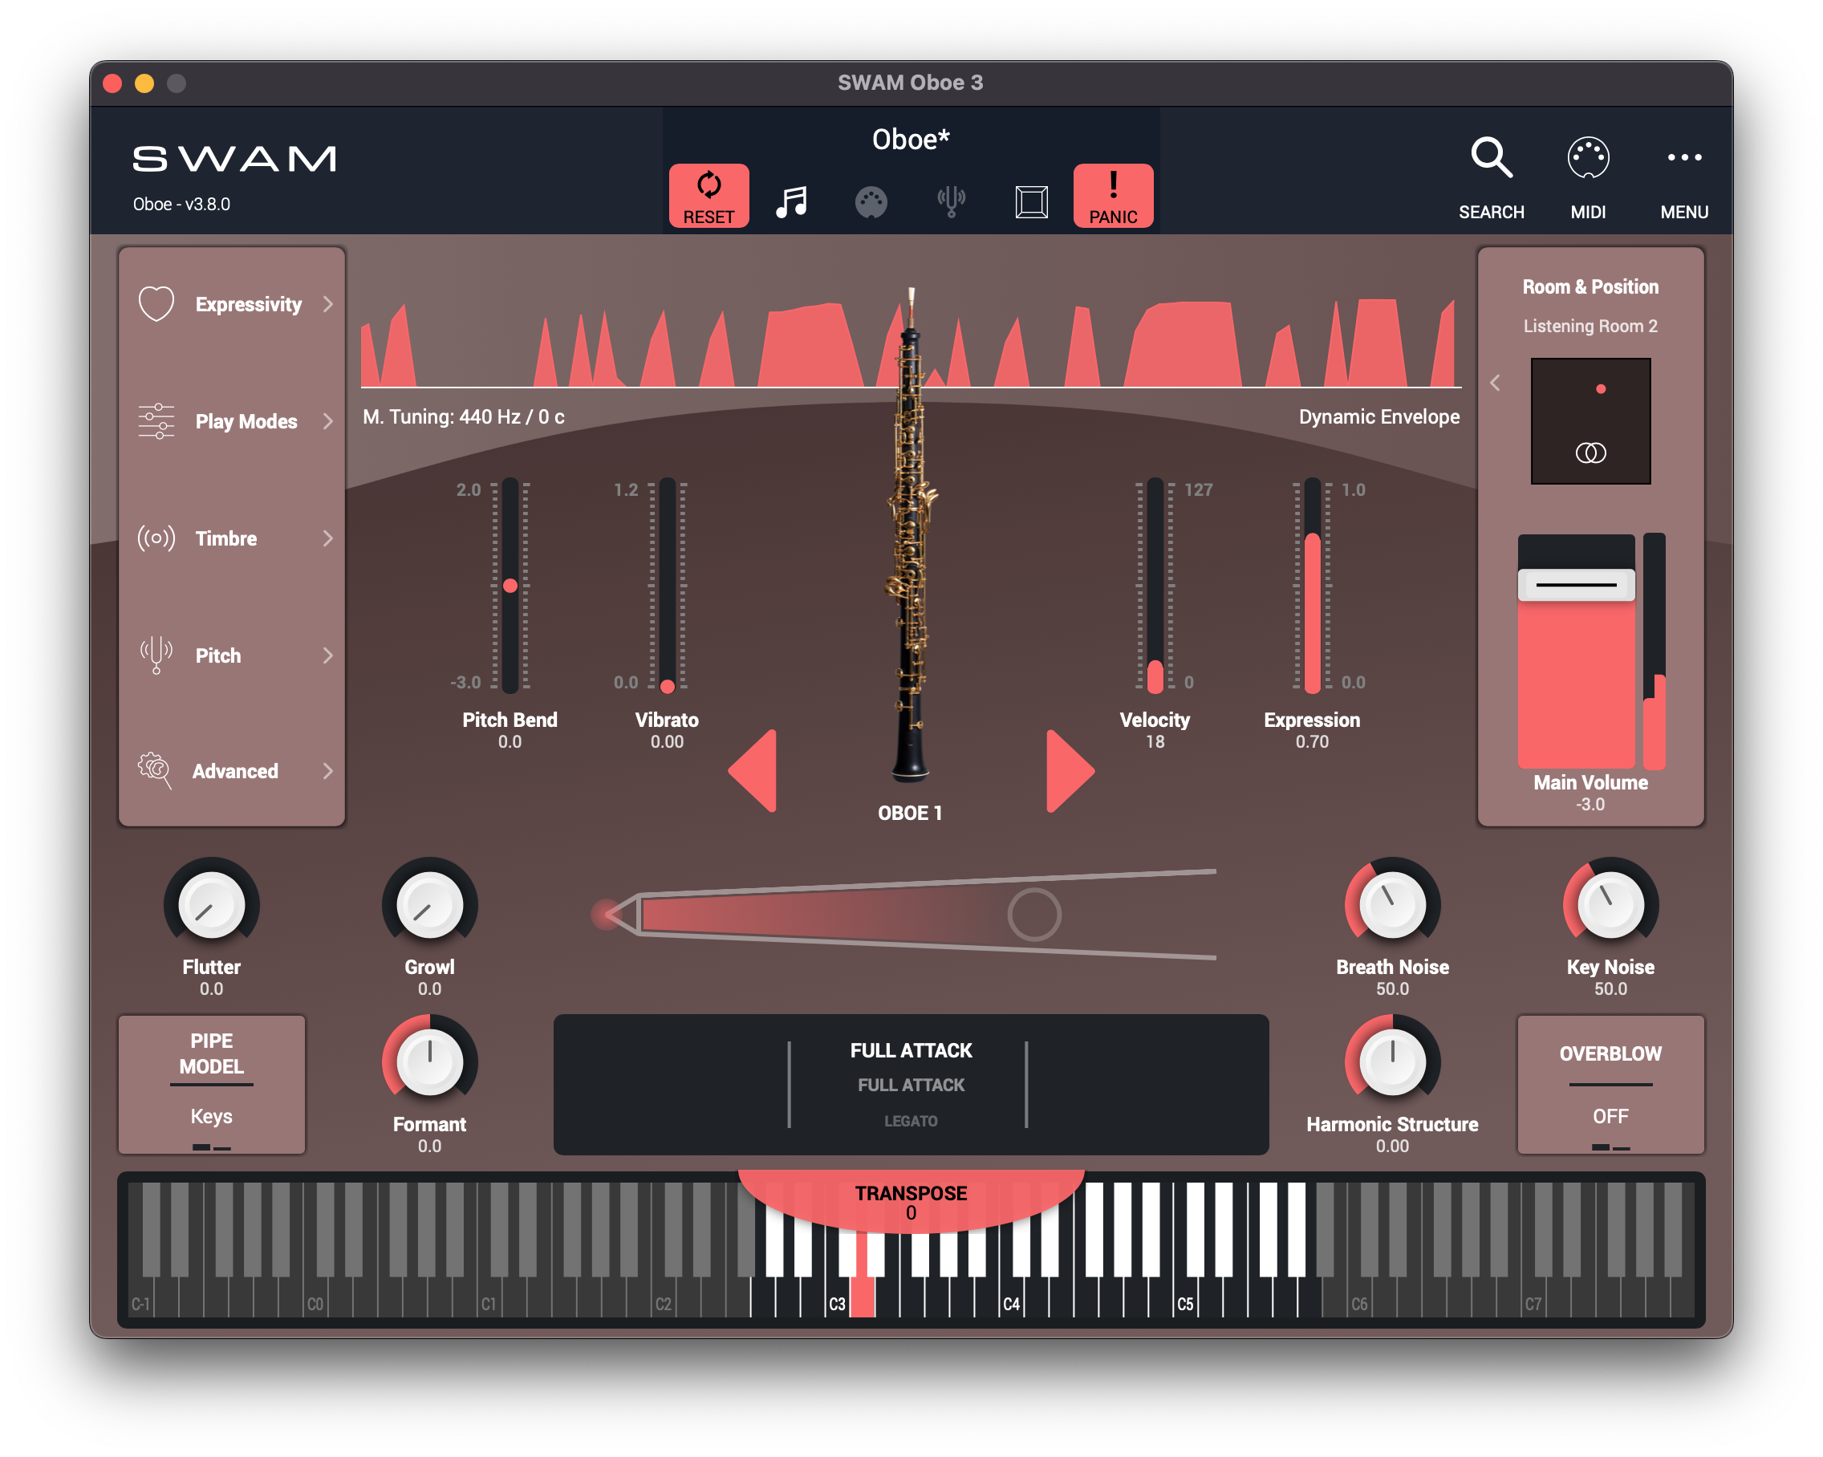The height and width of the screenshot is (1457, 1823).
Task: Click the TRANSPOSE value on keyboard
Action: [x=911, y=1212]
